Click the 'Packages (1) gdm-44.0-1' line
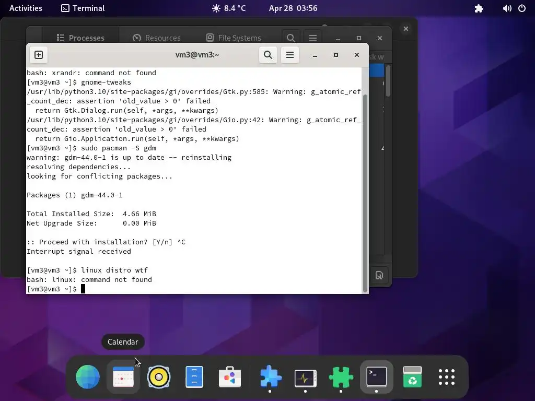 point(75,195)
